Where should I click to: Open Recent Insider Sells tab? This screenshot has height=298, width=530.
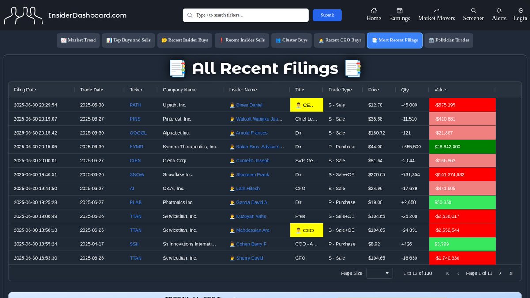(242, 40)
